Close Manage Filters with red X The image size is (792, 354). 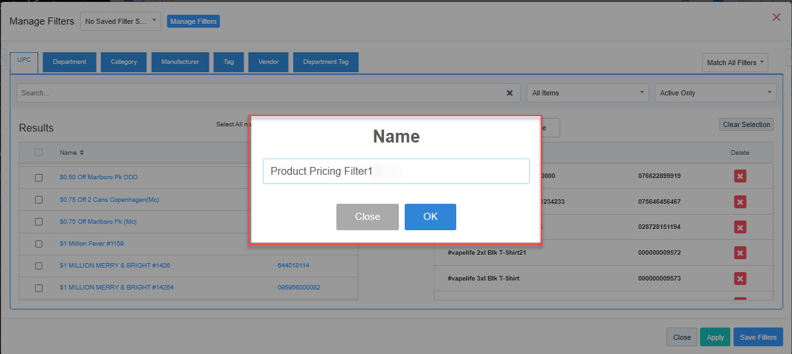coord(777,17)
